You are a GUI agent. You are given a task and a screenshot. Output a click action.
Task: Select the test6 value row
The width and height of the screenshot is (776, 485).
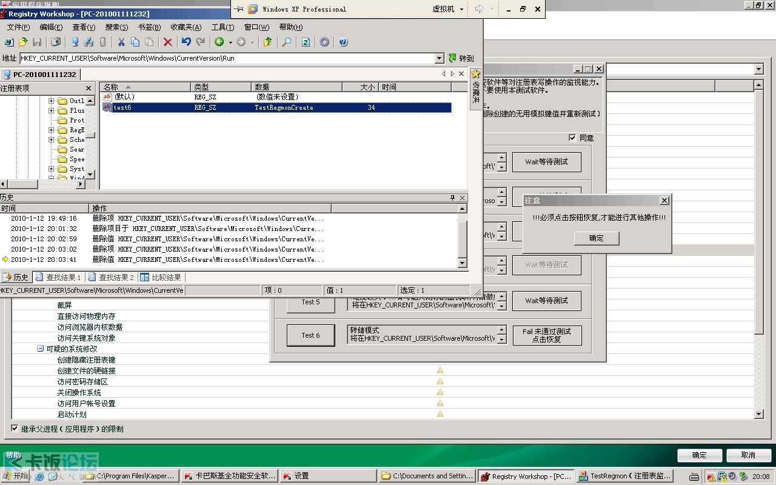tap(276, 107)
